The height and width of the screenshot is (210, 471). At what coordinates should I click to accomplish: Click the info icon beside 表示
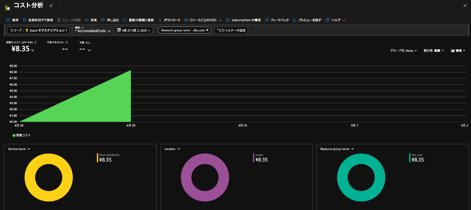[x=82, y=28]
